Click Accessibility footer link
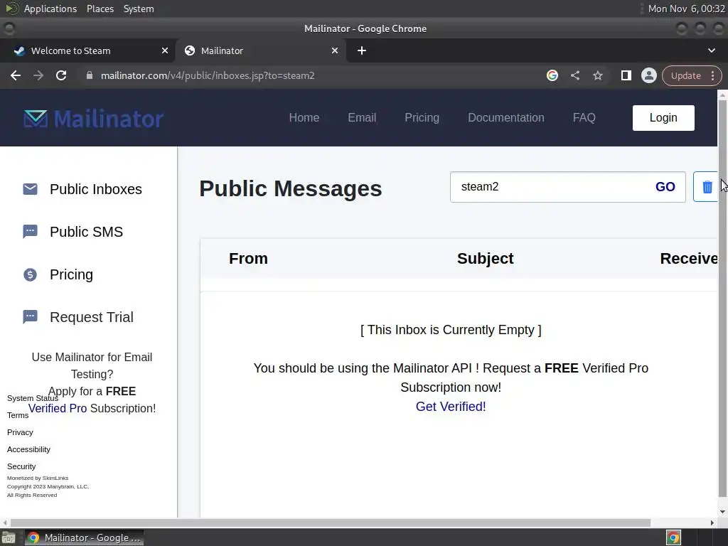The height and width of the screenshot is (546, 728). tap(28, 449)
